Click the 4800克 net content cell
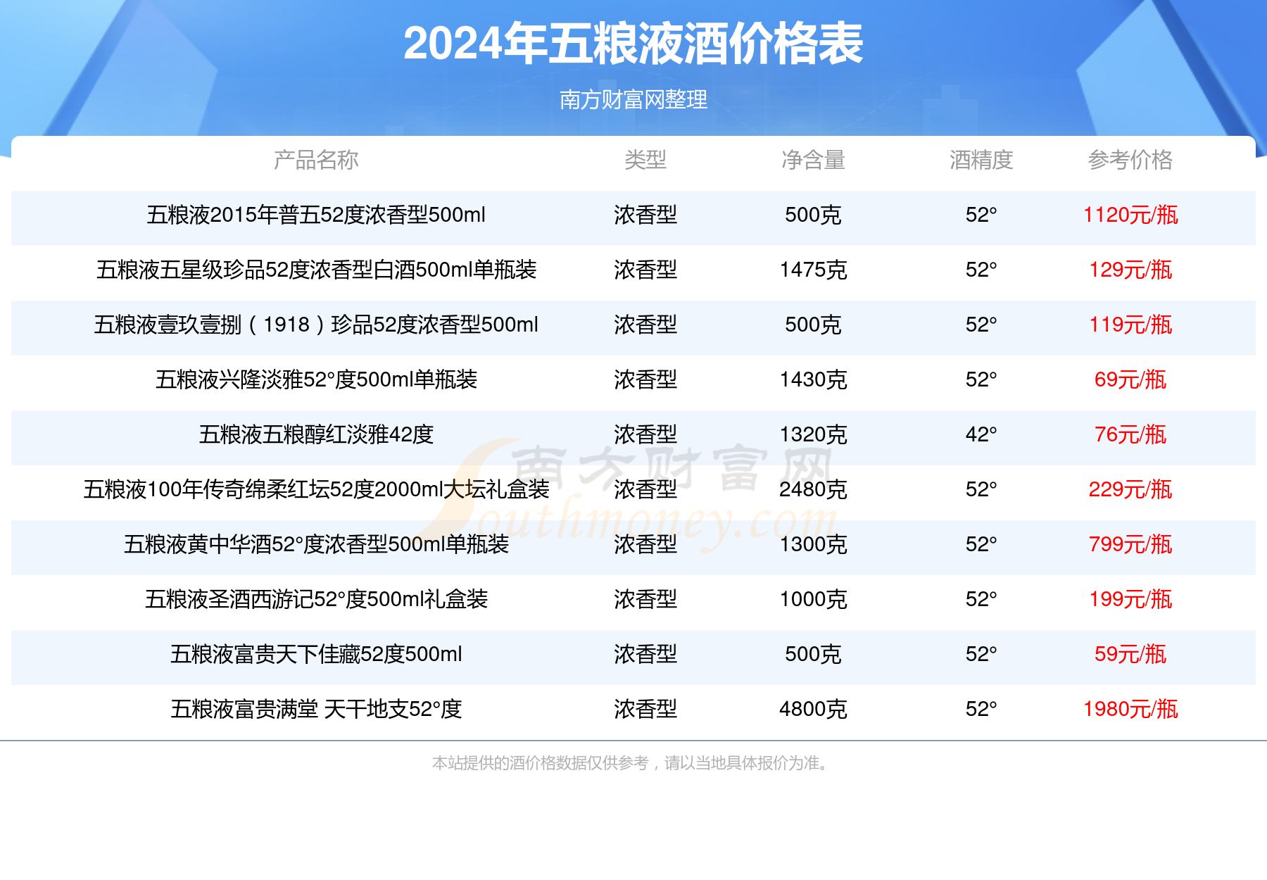The image size is (1267, 880). click(813, 709)
